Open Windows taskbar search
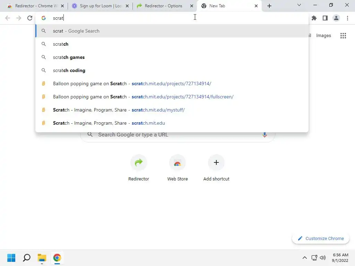 (27, 258)
